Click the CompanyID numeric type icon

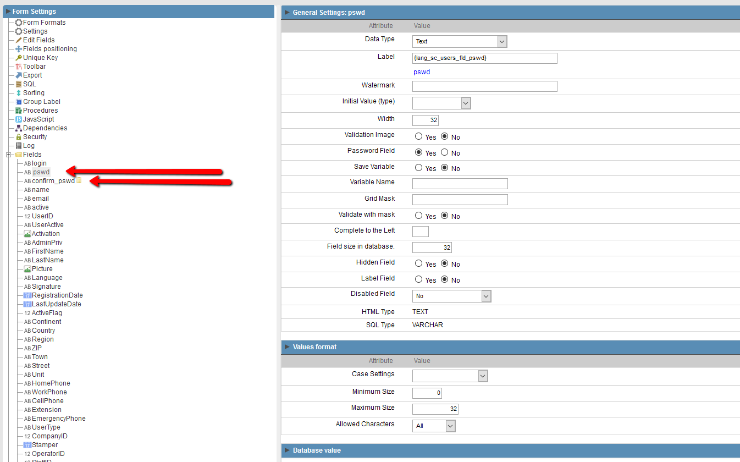(27, 436)
